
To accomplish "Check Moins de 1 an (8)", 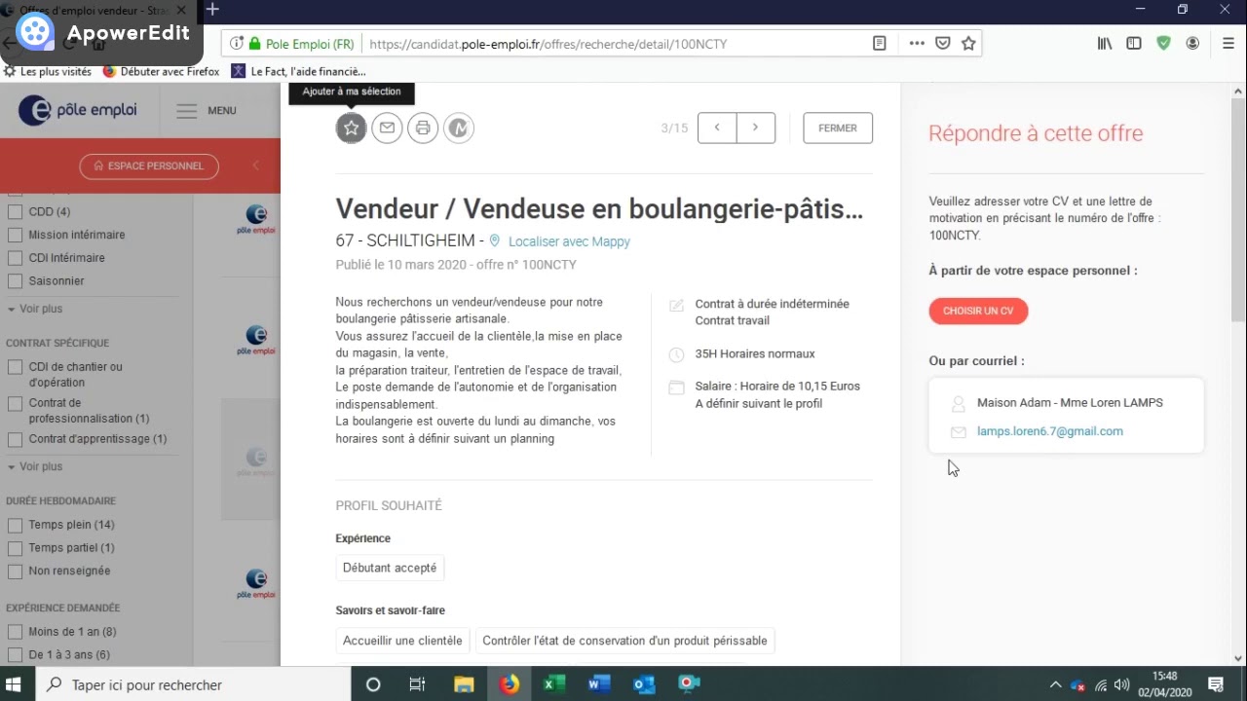I will [x=15, y=632].
